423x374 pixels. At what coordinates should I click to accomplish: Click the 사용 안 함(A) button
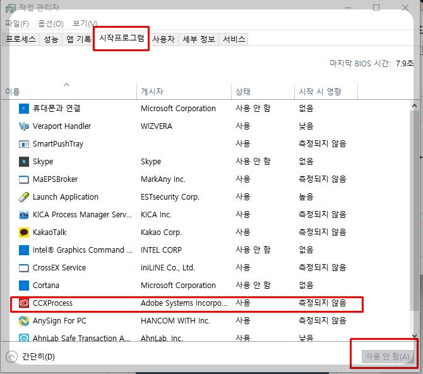(388, 357)
